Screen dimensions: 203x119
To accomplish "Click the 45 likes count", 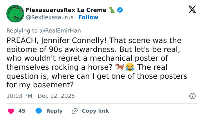I will (x=22, y=111).
